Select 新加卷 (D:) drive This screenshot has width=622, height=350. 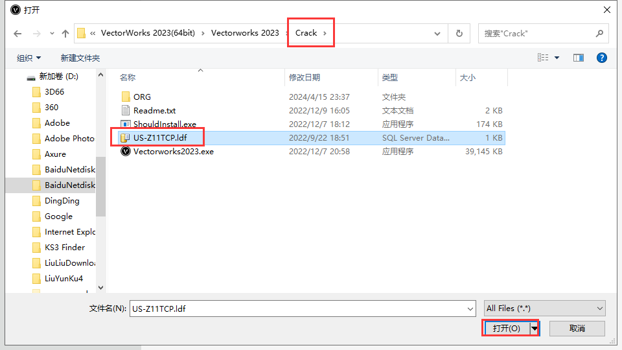click(x=58, y=76)
